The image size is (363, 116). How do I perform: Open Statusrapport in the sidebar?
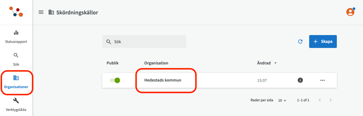(x=16, y=37)
